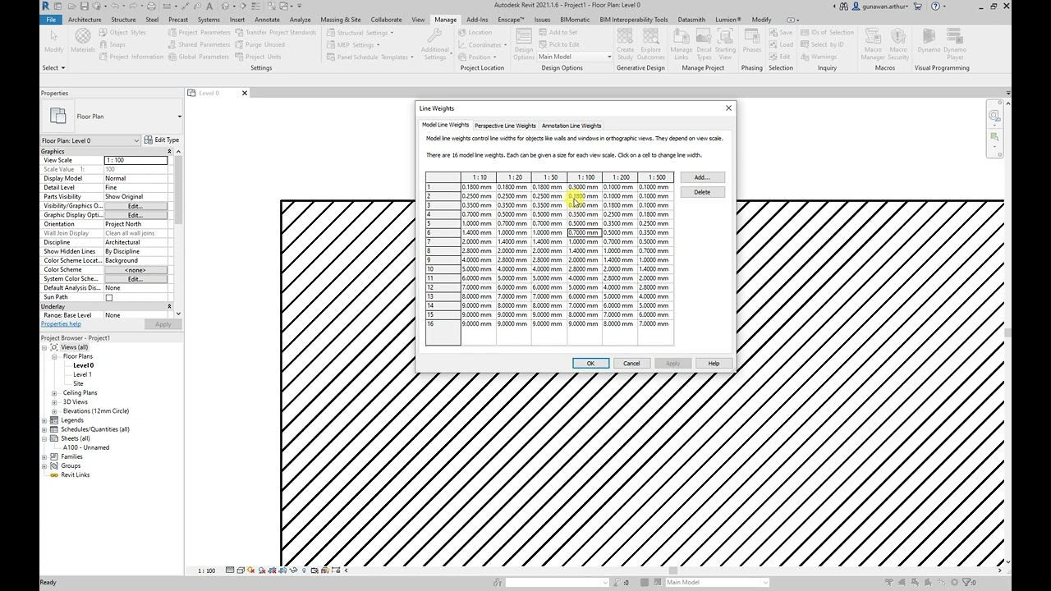Viewport: 1051px width, 591px height.
Task: Open Macro Manager
Action: click(873, 44)
